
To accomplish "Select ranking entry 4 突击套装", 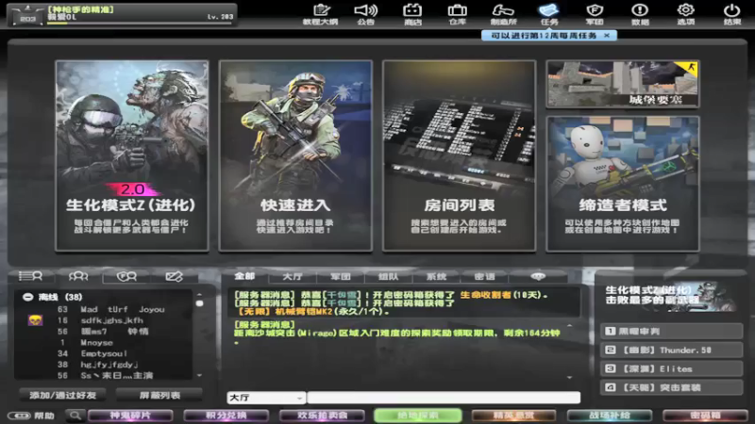I will [x=671, y=387].
